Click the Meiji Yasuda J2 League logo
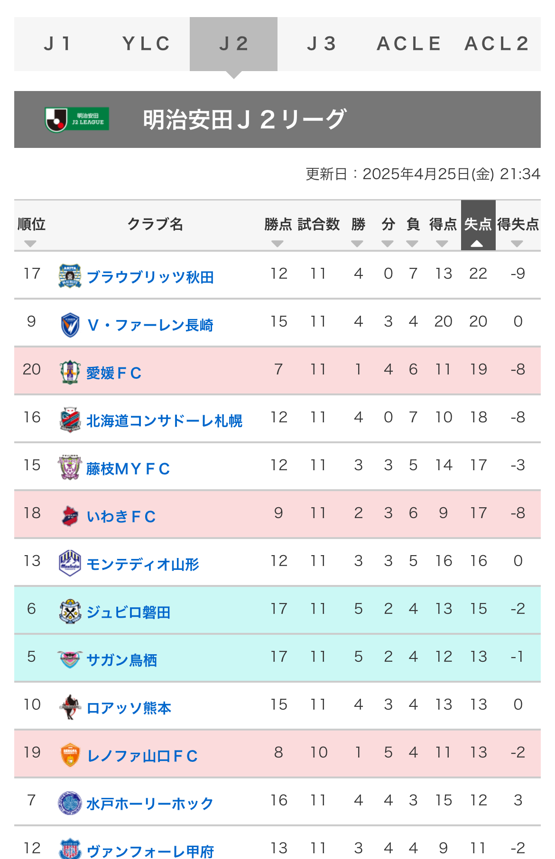 tap(77, 119)
